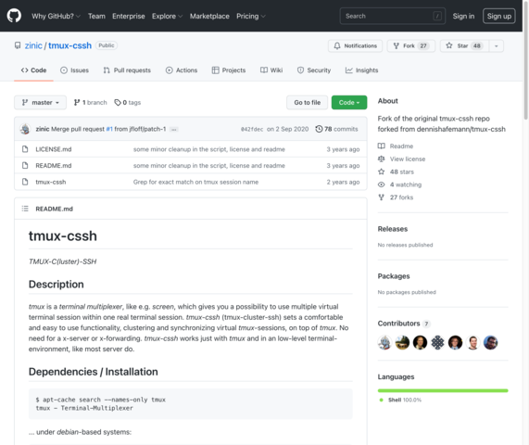Viewport: 529px width, 445px height.
Task: Open the 78 commits link
Action: click(x=336, y=129)
